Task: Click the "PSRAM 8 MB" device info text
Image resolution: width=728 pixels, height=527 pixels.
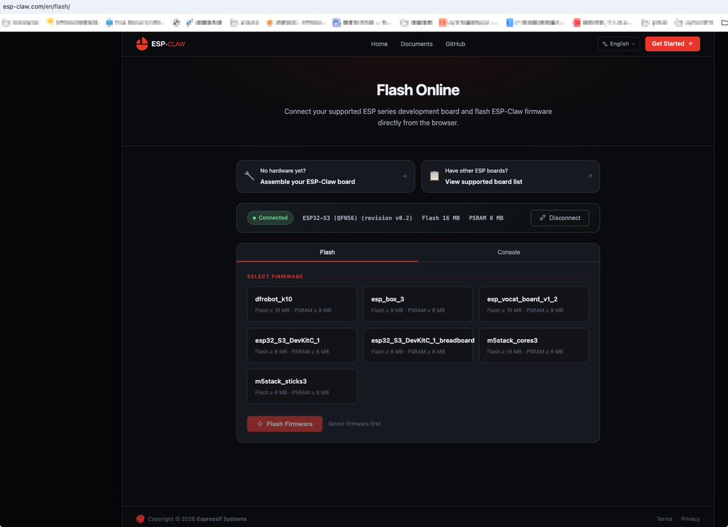Action: pyautogui.click(x=486, y=218)
